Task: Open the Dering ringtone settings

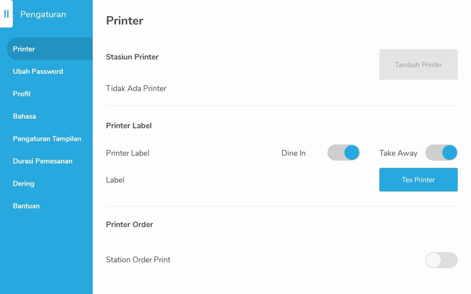Action: click(23, 184)
